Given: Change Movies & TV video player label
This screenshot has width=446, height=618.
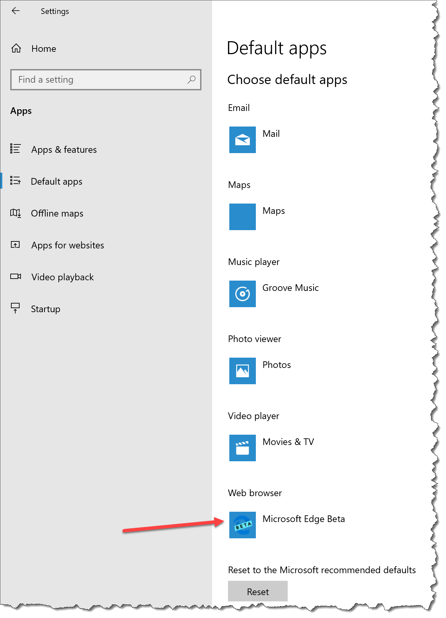Looking at the screenshot, I should [x=288, y=442].
